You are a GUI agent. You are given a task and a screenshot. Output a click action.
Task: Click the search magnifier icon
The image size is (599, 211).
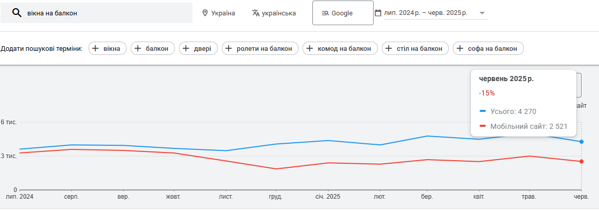click(x=16, y=13)
